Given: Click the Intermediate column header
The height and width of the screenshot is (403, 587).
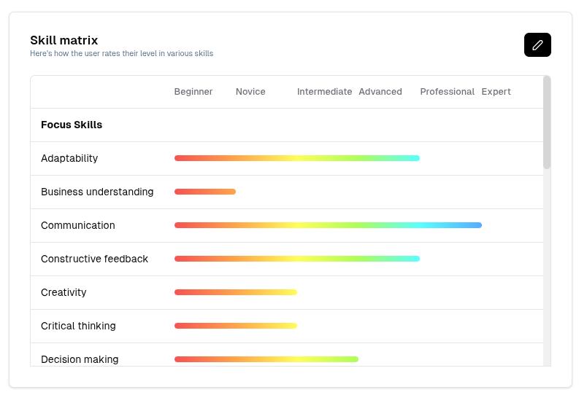Looking at the screenshot, I should click(x=324, y=92).
